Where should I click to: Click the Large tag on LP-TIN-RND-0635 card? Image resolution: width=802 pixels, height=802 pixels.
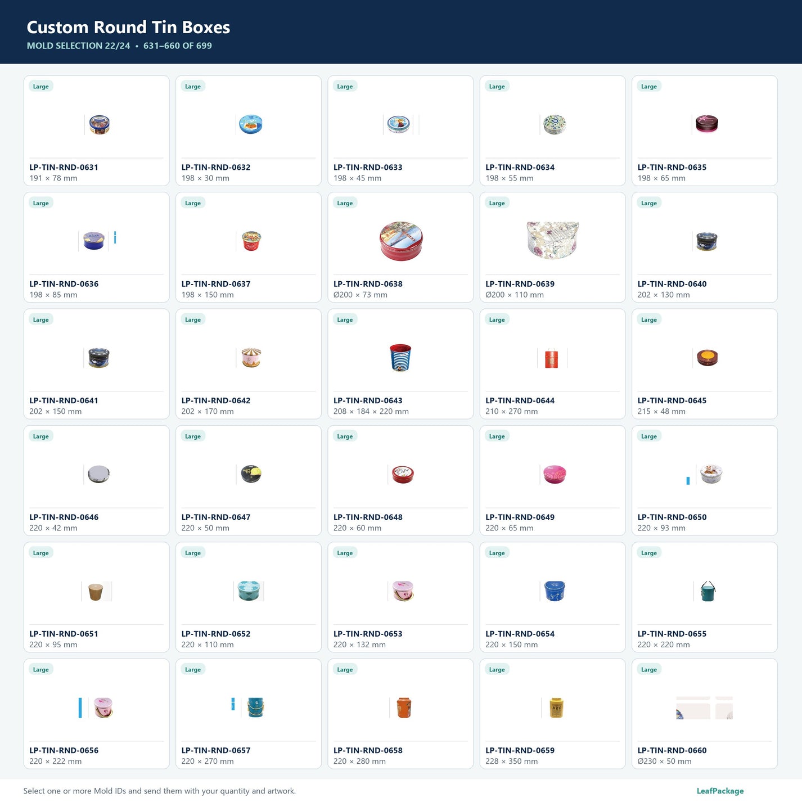648,86
